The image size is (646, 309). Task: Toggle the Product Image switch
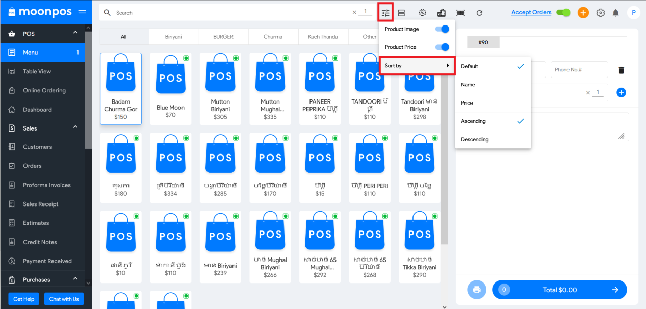tap(442, 29)
